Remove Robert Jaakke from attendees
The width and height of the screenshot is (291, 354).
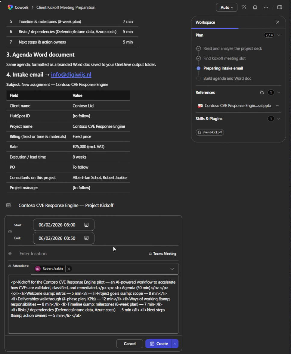(69, 269)
